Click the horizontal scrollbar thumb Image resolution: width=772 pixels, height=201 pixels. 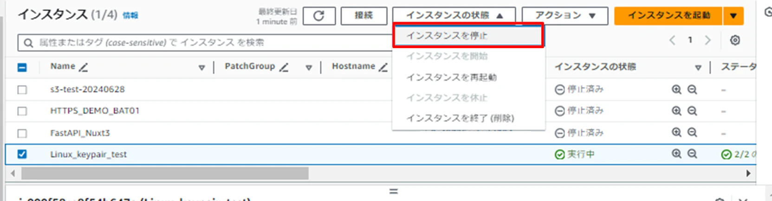click(x=165, y=173)
